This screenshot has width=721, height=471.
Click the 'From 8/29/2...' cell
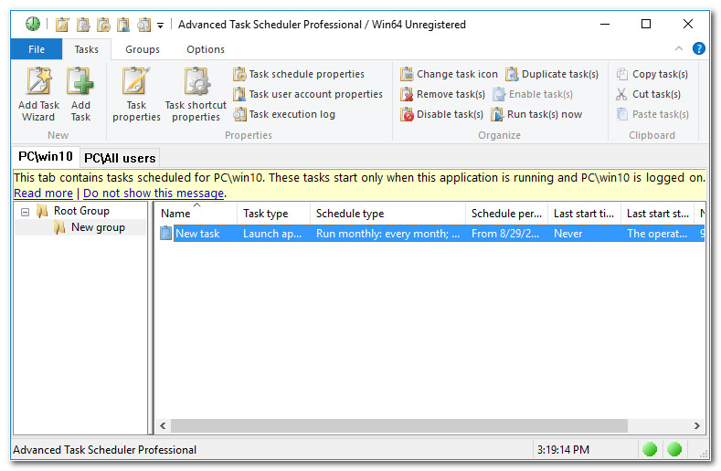tap(505, 234)
